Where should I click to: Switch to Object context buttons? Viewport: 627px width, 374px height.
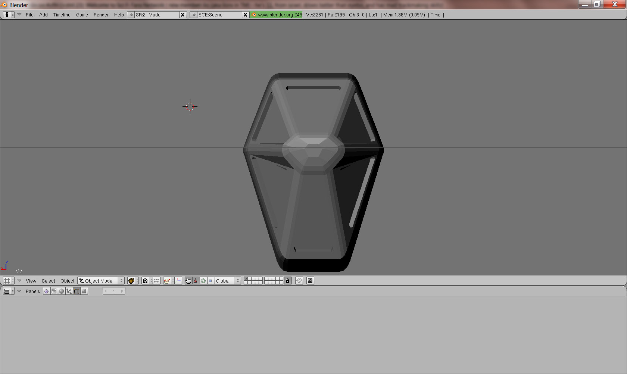(69, 291)
